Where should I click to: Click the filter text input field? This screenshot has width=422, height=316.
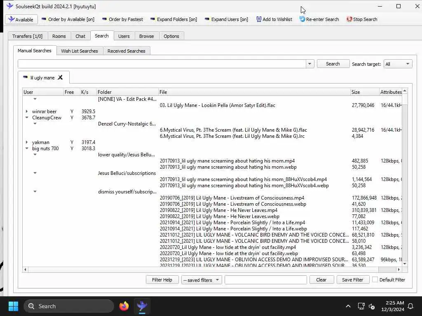coord(266,280)
